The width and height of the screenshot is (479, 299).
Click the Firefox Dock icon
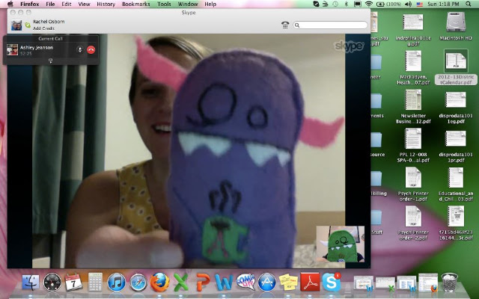[x=159, y=283]
